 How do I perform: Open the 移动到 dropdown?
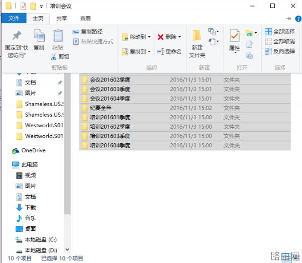(136, 37)
